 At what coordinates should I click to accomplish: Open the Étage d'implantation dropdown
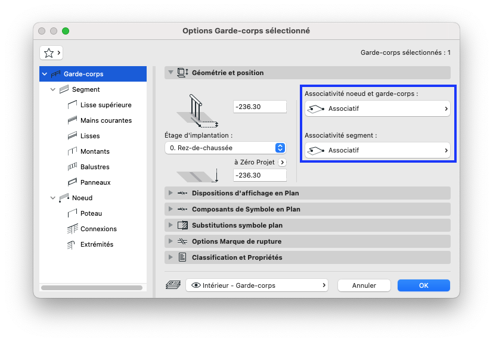pos(225,148)
